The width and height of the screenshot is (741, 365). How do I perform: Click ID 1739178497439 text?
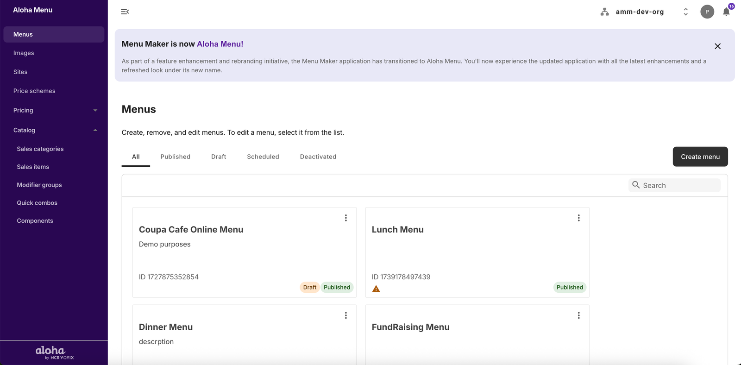(x=401, y=277)
